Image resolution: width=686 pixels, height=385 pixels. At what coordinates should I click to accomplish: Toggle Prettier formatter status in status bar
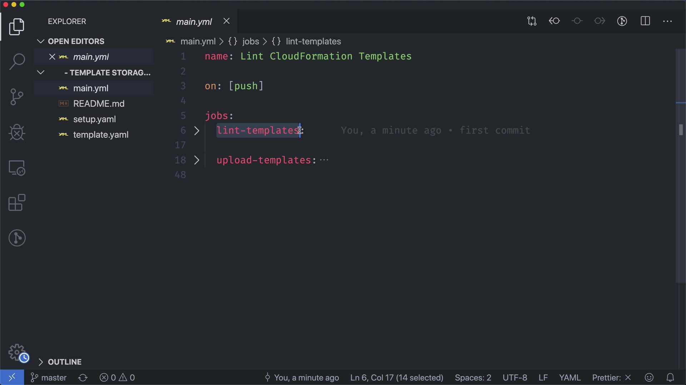[611, 378]
